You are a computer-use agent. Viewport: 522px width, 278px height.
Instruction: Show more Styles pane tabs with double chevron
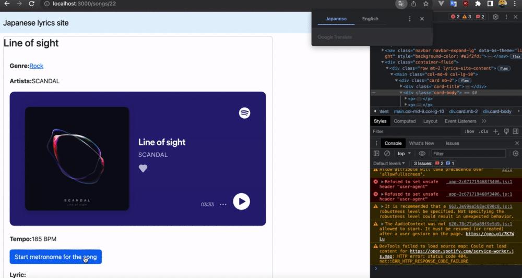484,121
